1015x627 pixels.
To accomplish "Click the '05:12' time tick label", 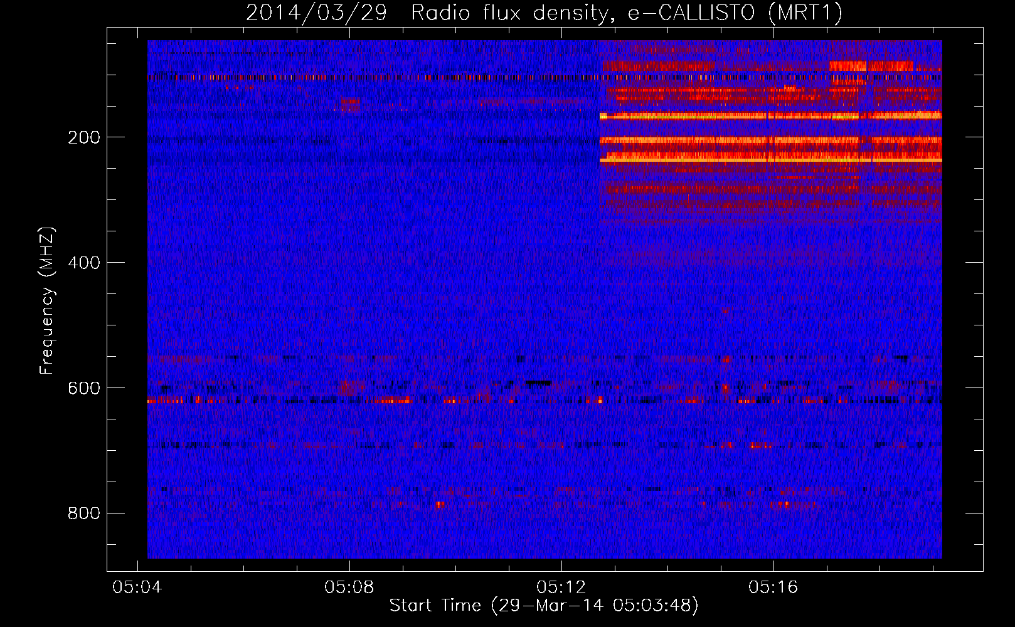I will click(561, 587).
